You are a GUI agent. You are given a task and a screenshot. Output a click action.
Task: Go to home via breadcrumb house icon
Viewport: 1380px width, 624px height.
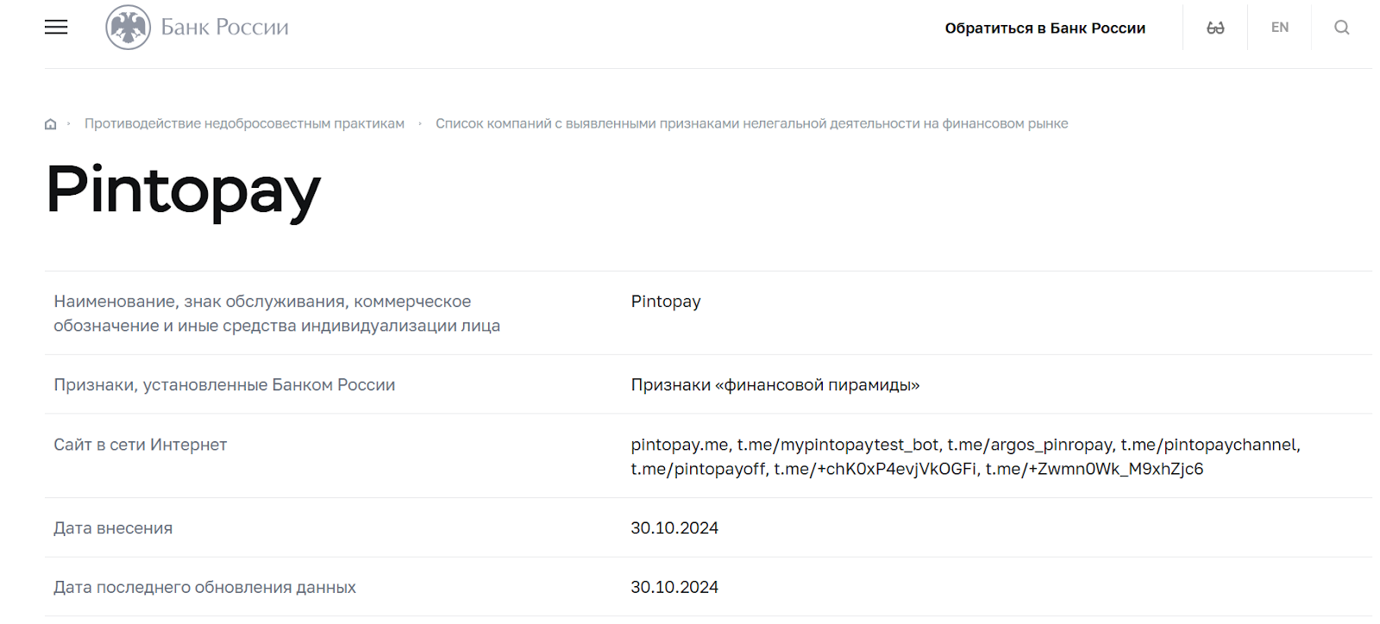click(51, 124)
